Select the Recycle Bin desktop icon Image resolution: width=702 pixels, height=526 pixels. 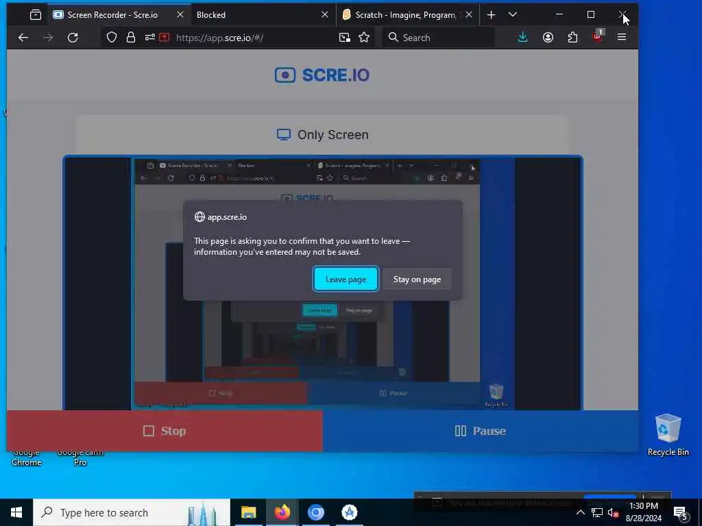tap(668, 435)
